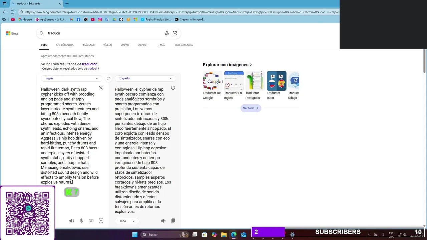Click the browser address bar
The height and width of the screenshot is (240, 427).
182,12
